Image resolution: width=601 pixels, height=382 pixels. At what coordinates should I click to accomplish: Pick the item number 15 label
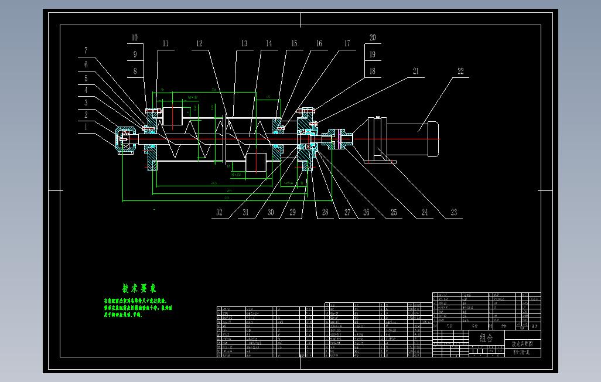point(294,43)
